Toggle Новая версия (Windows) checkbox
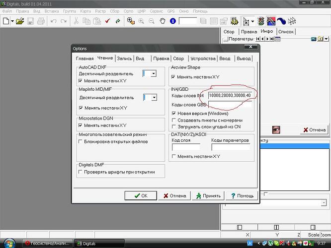The width and height of the screenshot is (331, 248). point(174,114)
